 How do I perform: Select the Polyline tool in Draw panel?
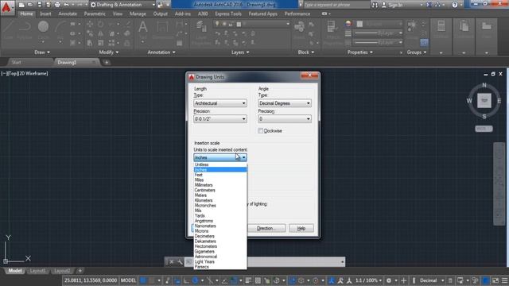click(25, 30)
